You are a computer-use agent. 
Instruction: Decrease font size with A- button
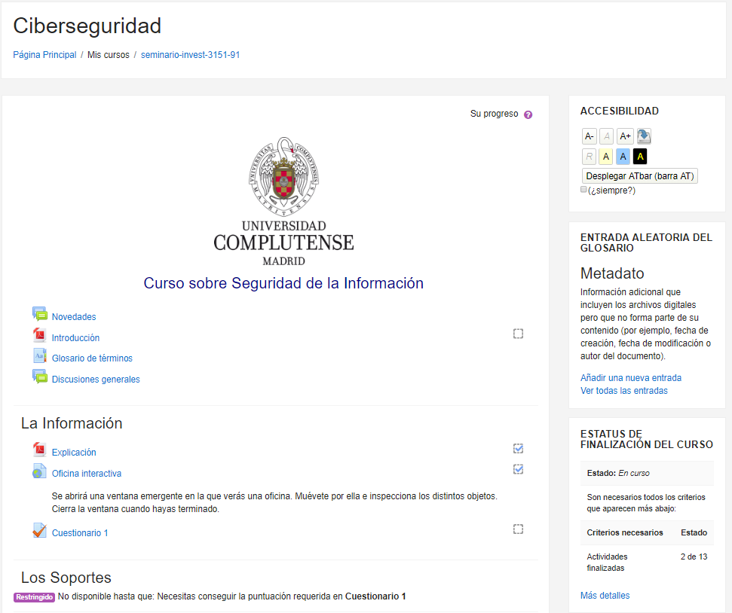[590, 136]
